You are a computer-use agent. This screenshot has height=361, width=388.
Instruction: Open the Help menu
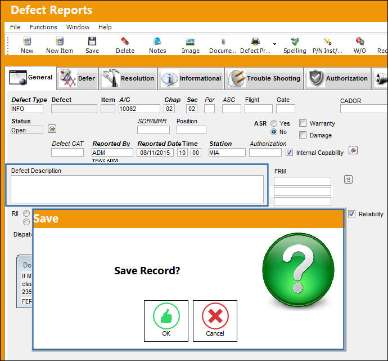coord(105,27)
